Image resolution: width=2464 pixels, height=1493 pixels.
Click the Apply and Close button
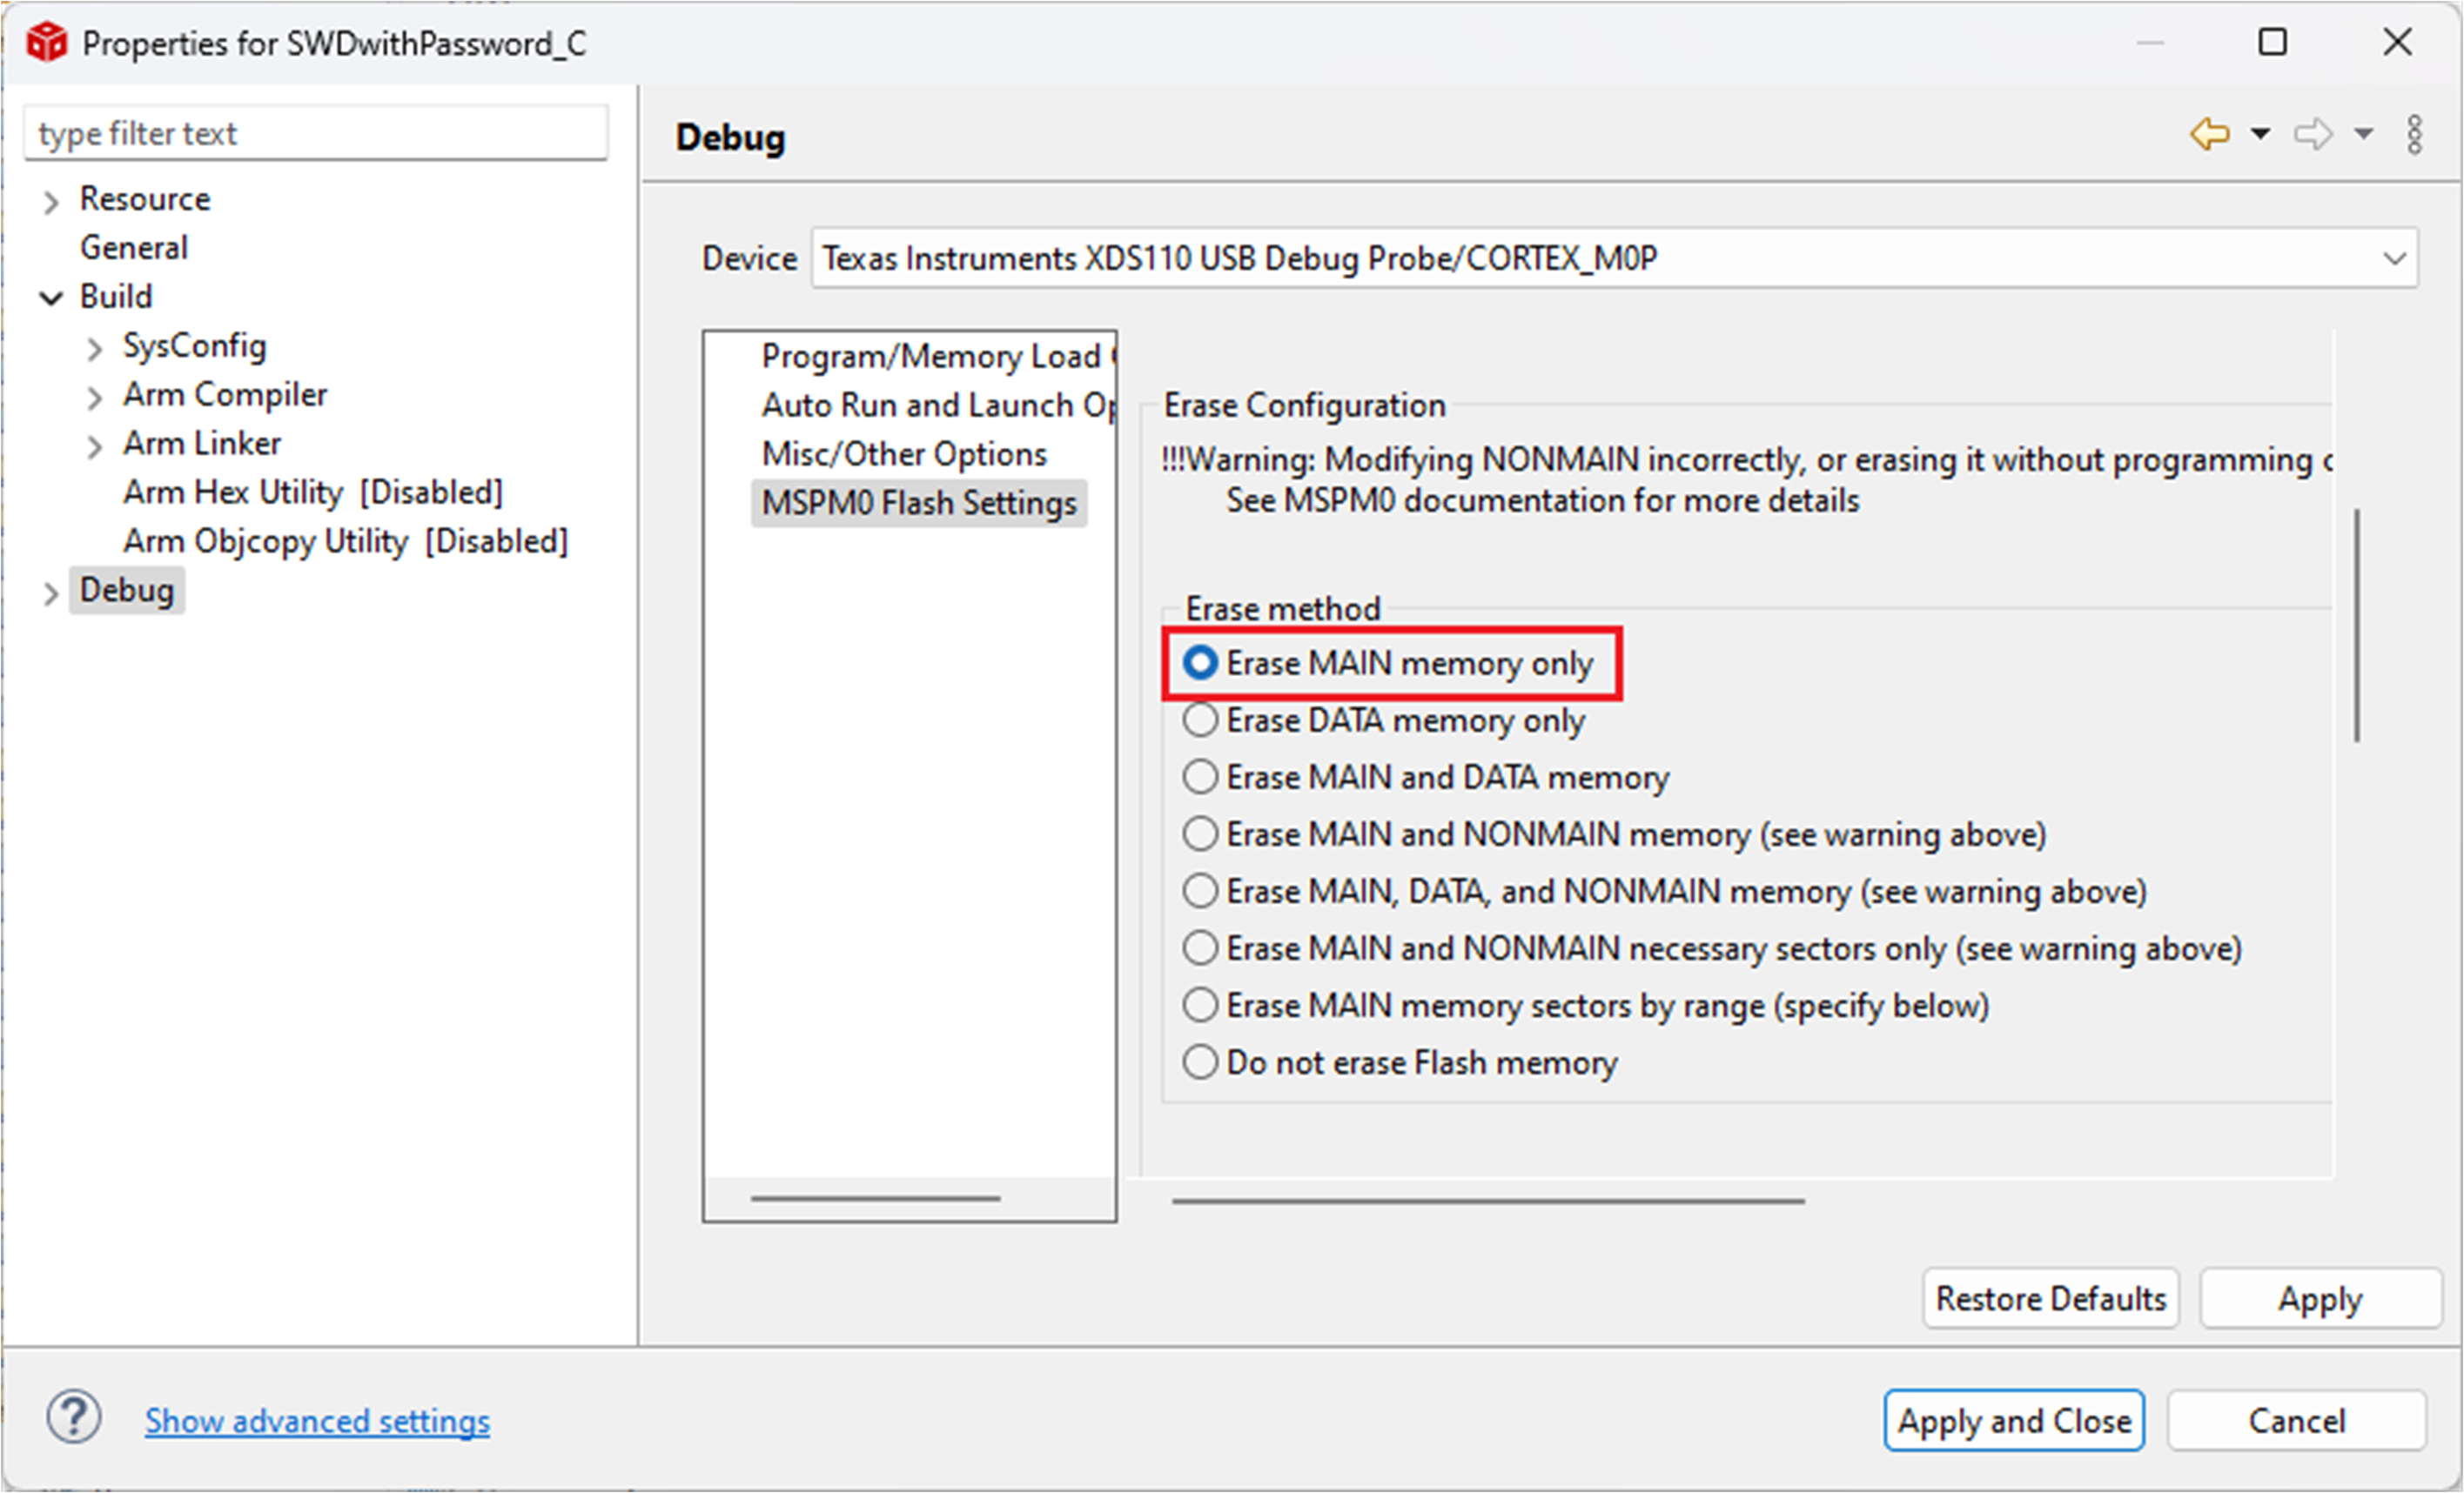tap(2013, 1420)
